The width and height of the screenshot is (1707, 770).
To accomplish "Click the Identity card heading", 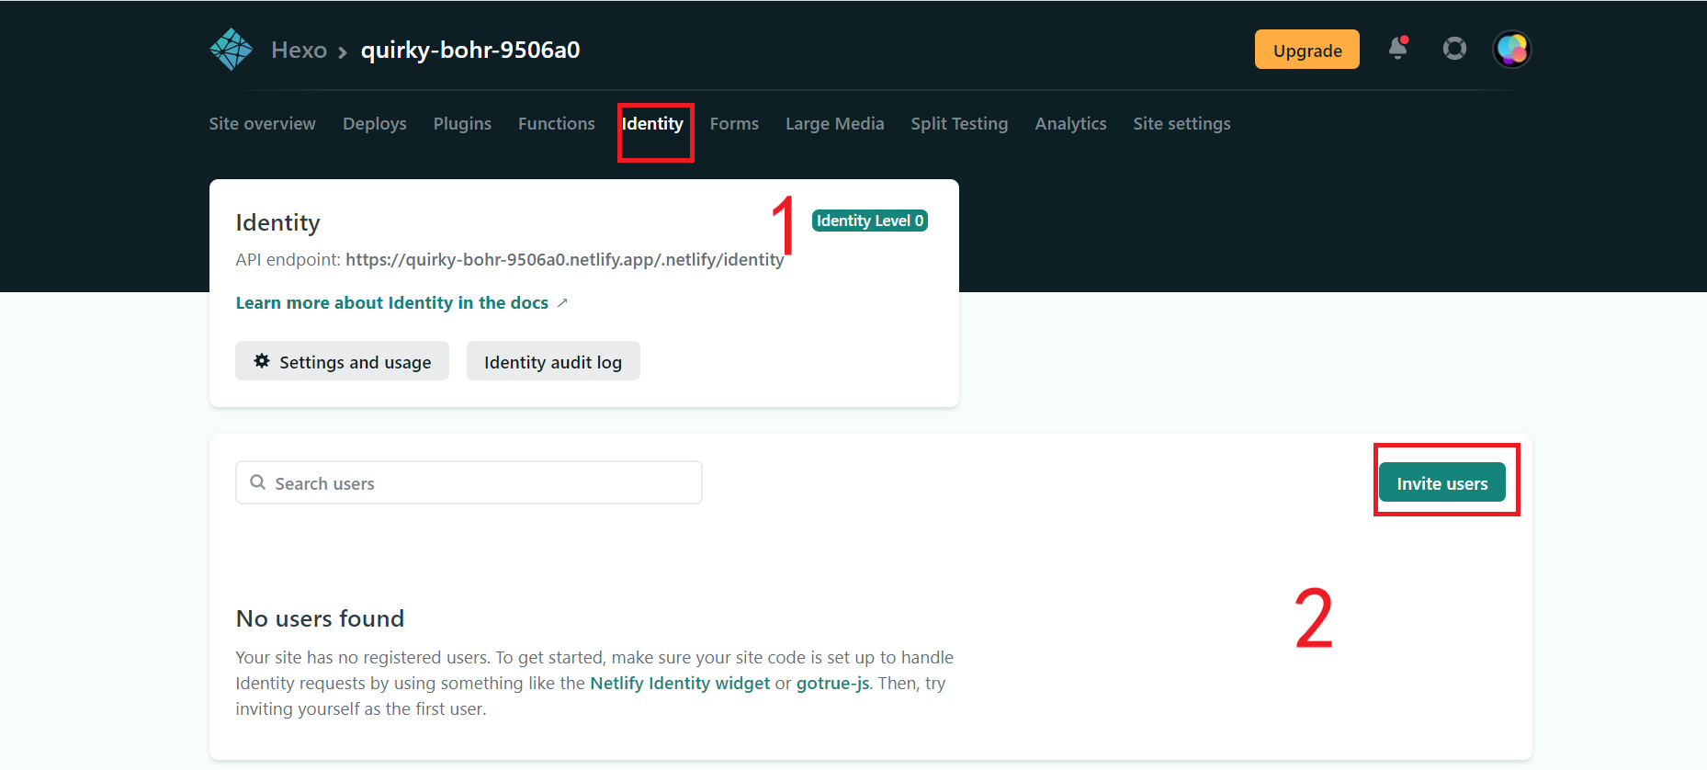I will (277, 222).
